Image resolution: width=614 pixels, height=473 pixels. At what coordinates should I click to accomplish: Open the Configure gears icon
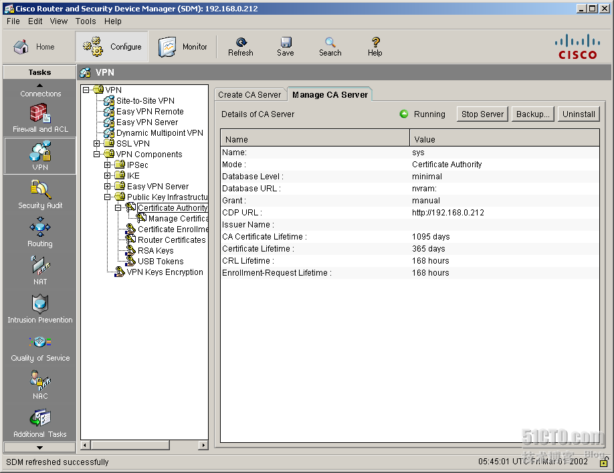pos(93,46)
